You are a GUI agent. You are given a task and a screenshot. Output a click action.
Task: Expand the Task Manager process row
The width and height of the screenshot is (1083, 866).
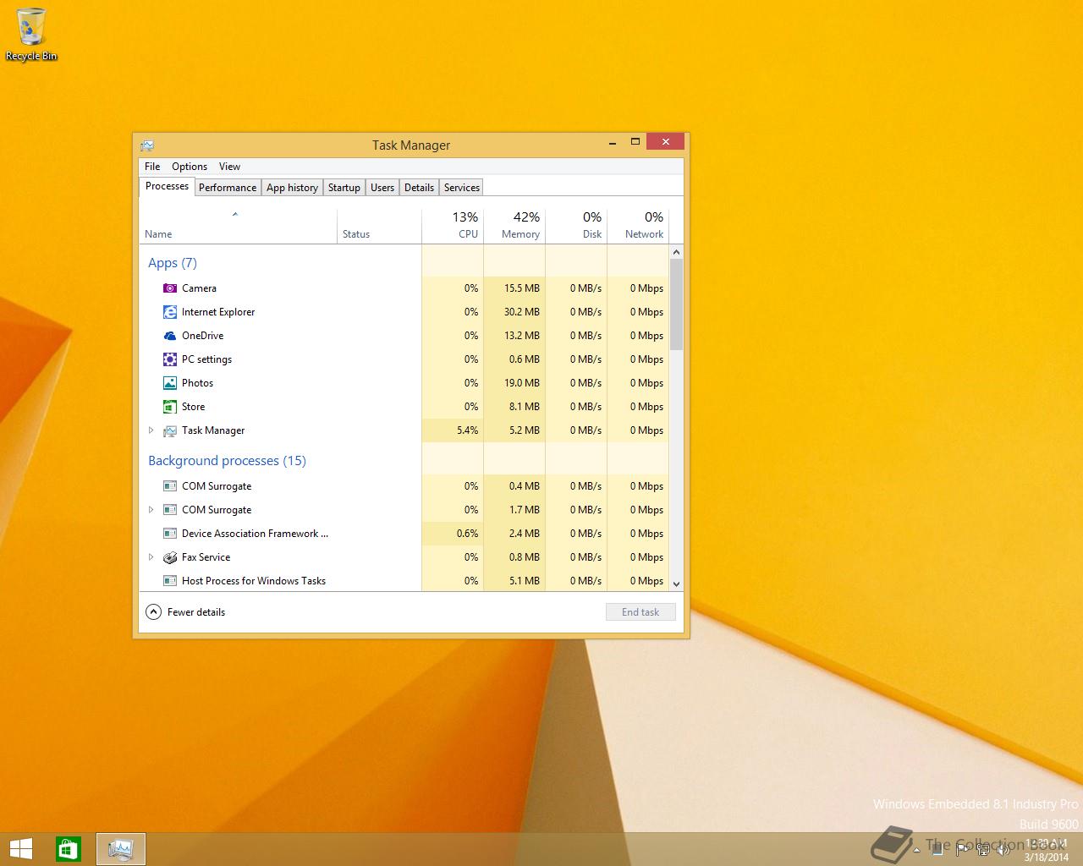pyautogui.click(x=151, y=430)
